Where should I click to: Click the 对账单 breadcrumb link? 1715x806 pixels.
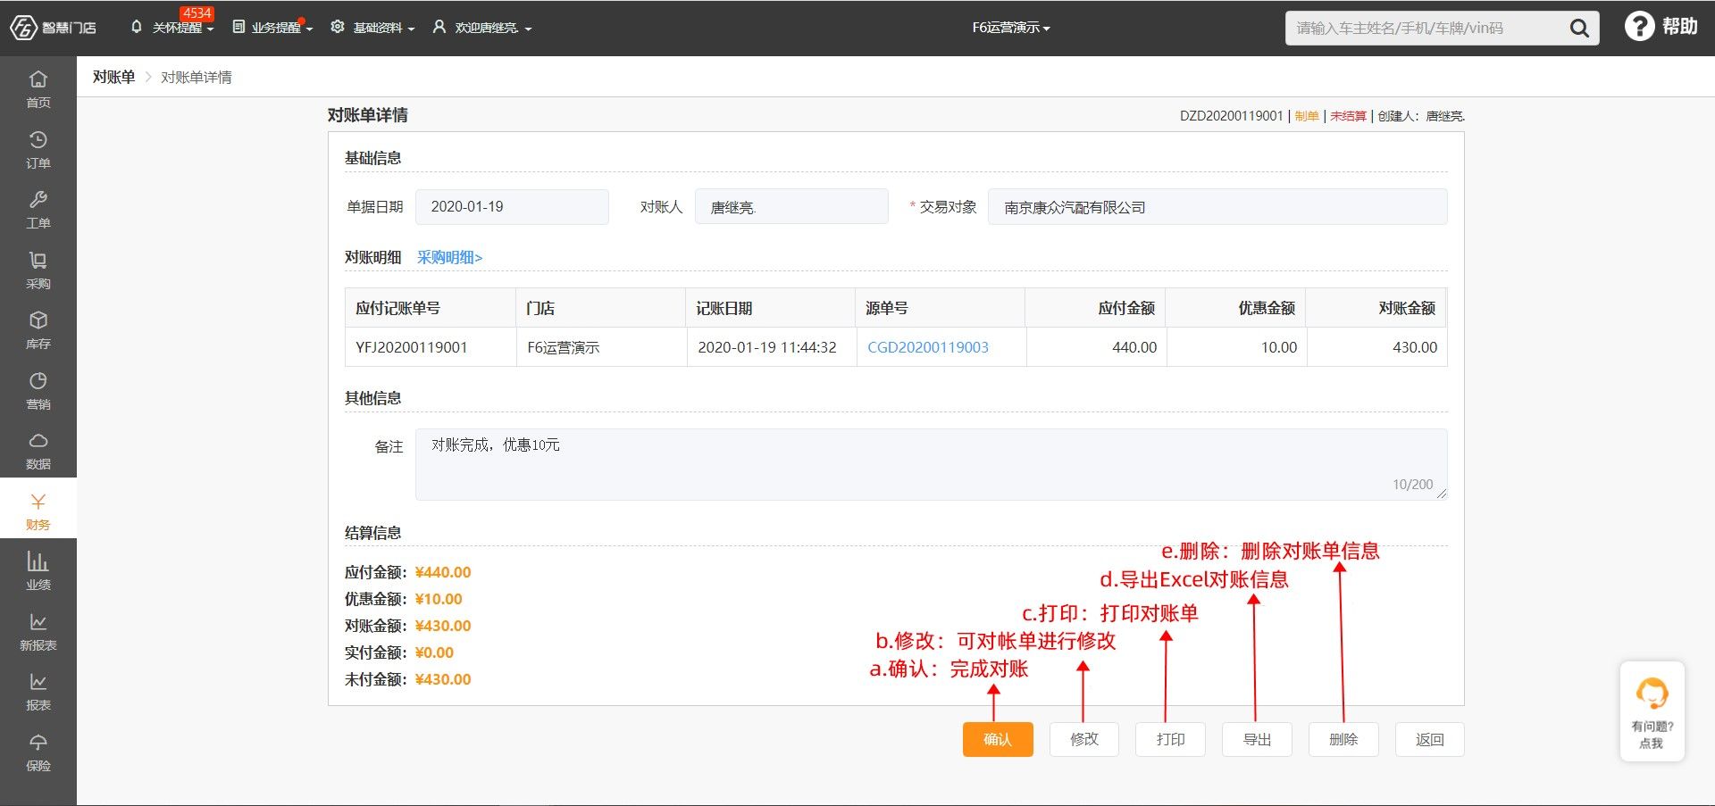pos(113,77)
